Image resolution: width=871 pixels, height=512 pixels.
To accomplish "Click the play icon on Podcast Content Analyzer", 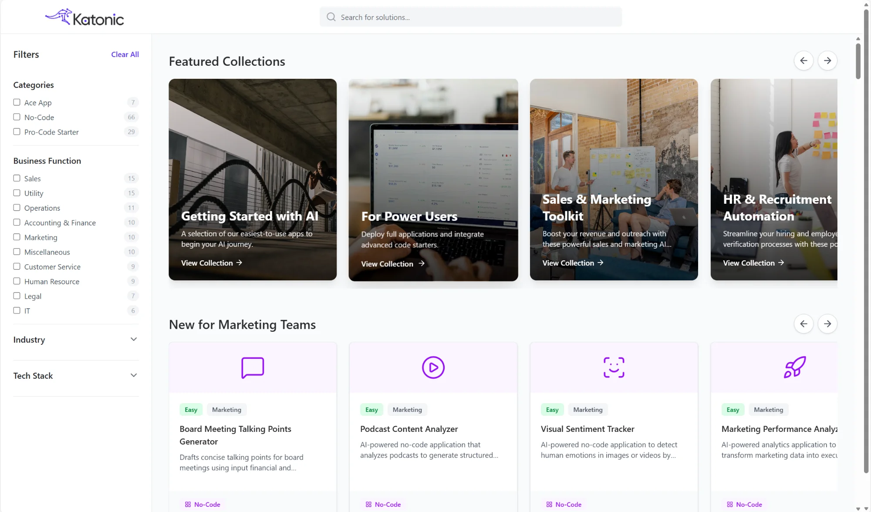I will click(x=433, y=367).
